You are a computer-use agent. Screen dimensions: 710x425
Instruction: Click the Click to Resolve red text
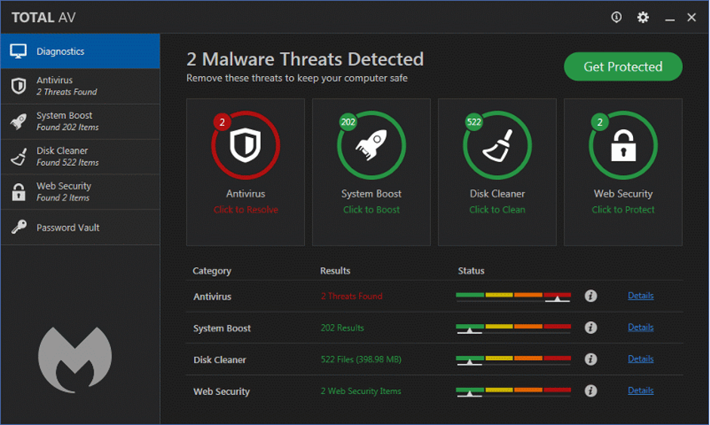pos(245,209)
